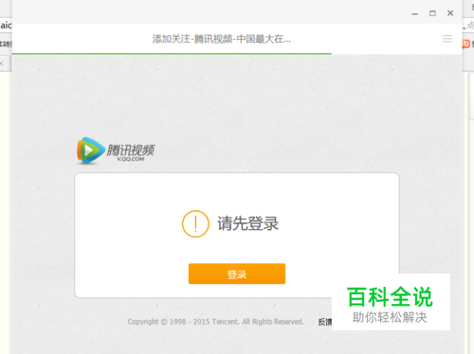Viewport: 474px width, 354px height.
Task: Click the orange exclamation warning icon
Action: [x=195, y=223]
